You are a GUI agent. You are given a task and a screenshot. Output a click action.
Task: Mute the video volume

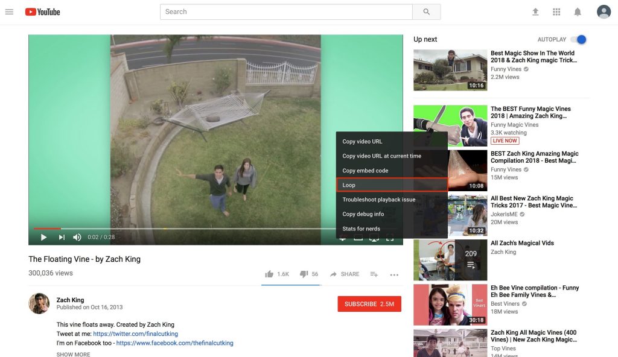point(77,237)
